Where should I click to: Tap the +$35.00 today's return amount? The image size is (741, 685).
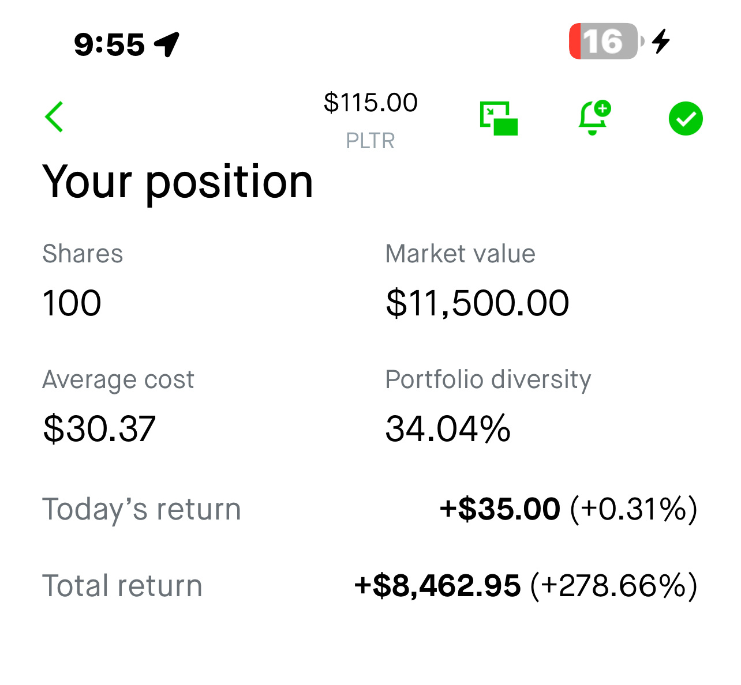click(x=500, y=509)
